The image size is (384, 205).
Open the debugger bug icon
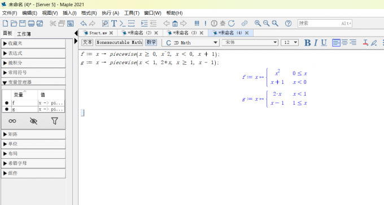222,23
